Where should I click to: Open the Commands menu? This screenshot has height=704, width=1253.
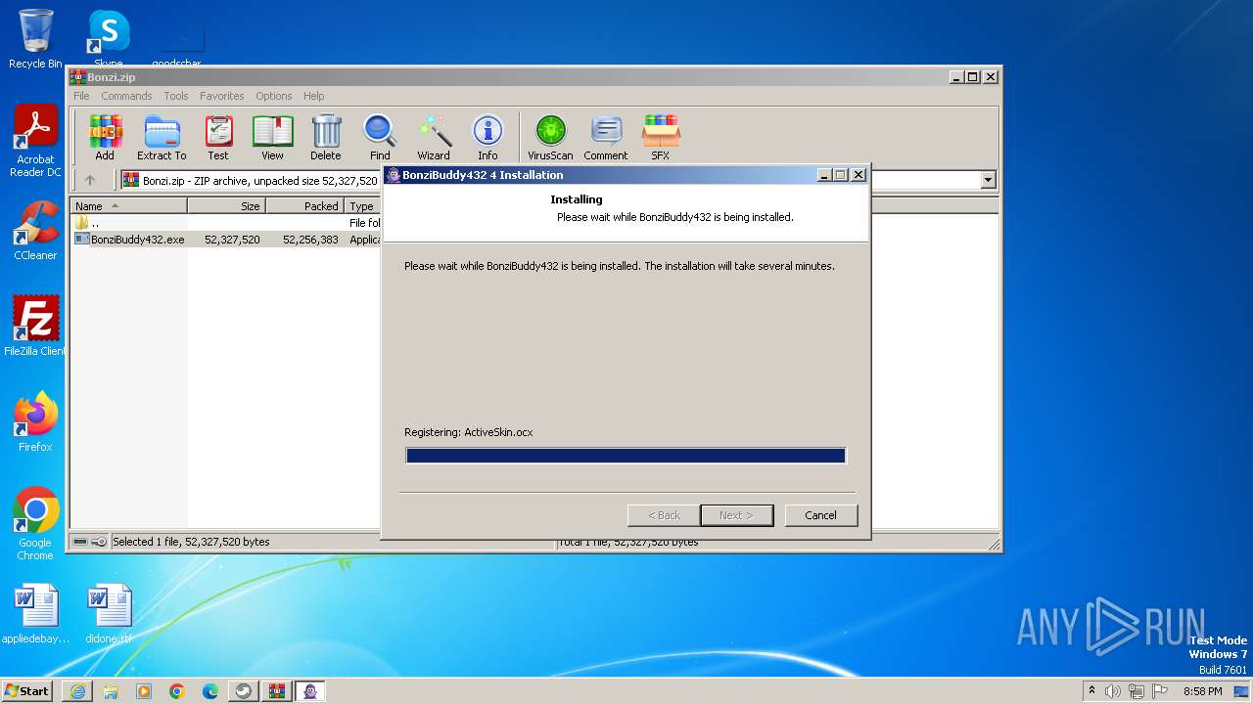coord(126,96)
